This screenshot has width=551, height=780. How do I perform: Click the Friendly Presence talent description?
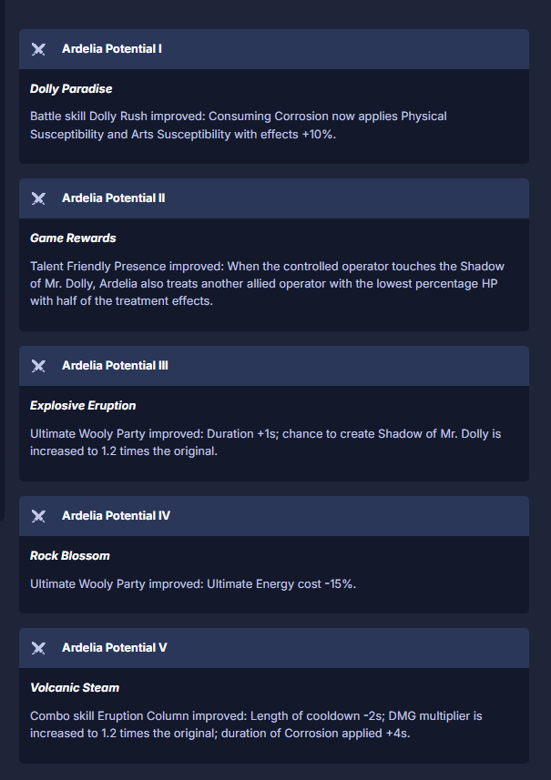pyautogui.click(x=266, y=283)
